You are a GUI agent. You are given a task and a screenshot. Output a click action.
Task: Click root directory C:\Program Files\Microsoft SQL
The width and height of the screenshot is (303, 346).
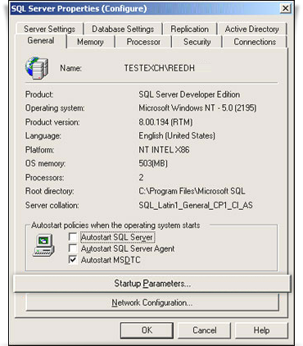point(192,191)
